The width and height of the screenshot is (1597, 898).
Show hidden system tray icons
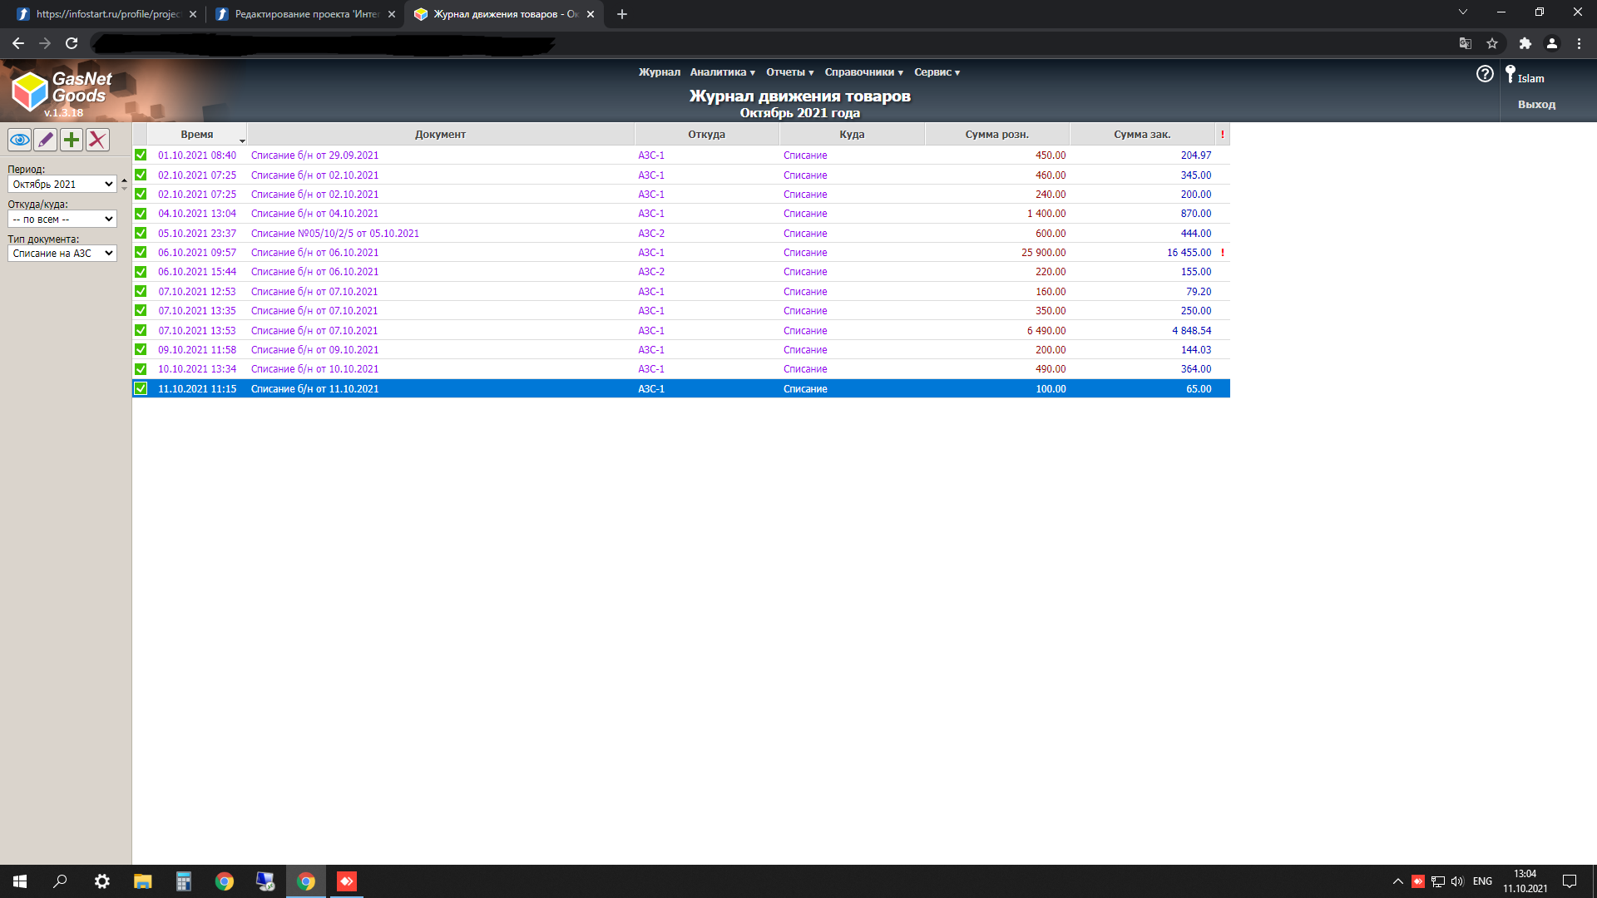1398,881
